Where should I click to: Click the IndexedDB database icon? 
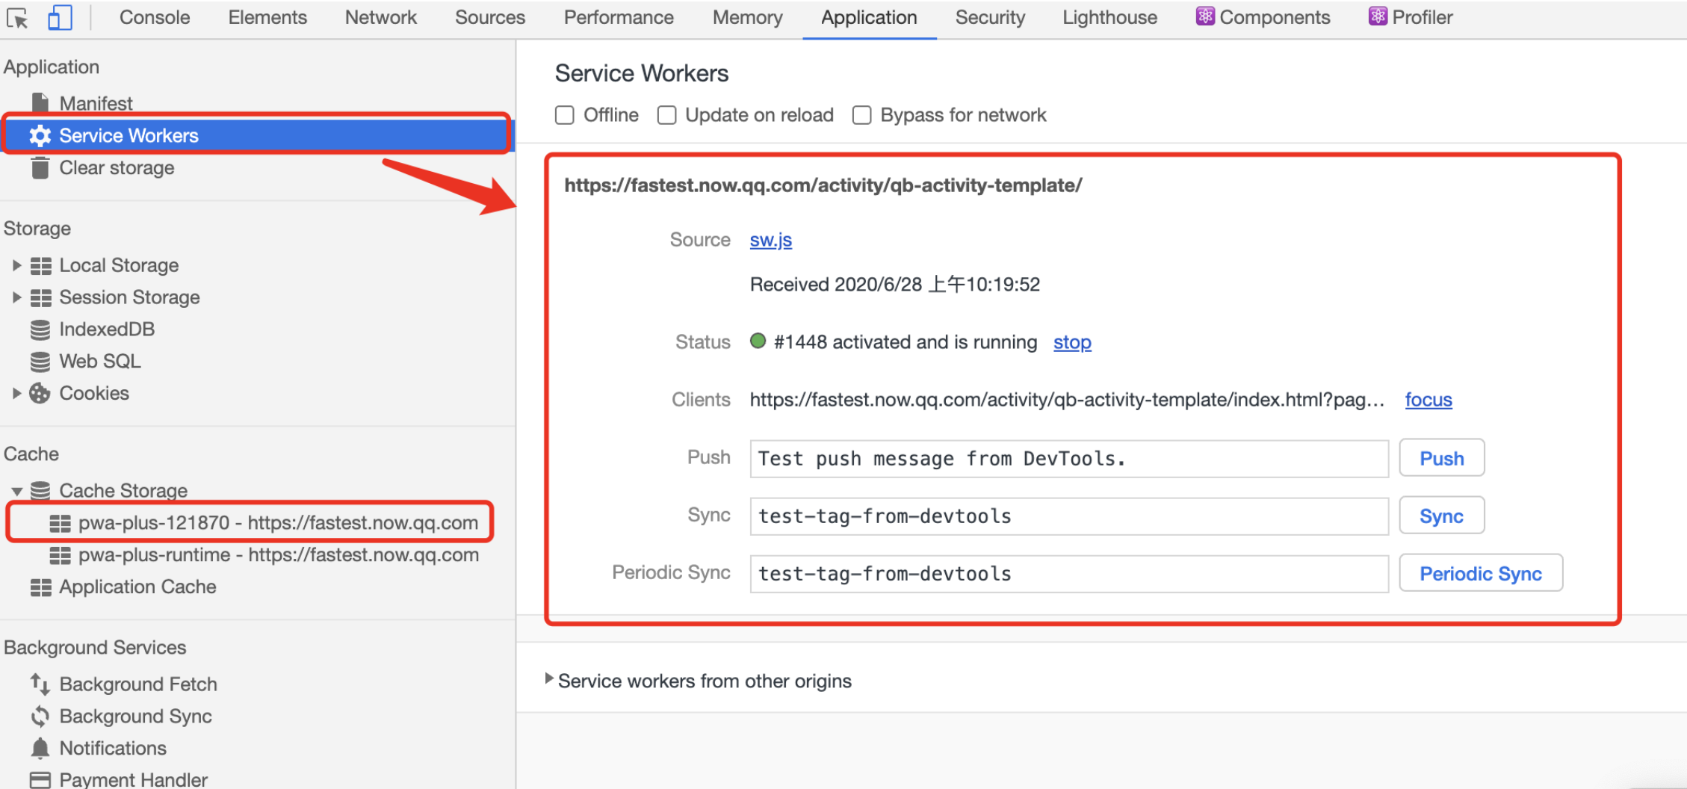[40, 329]
